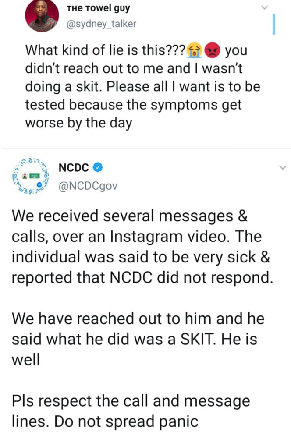Image resolution: width=291 pixels, height=432 pixels.
Task: Click the 'symptoms get worse' line of the reply
Action: [133, 114]
